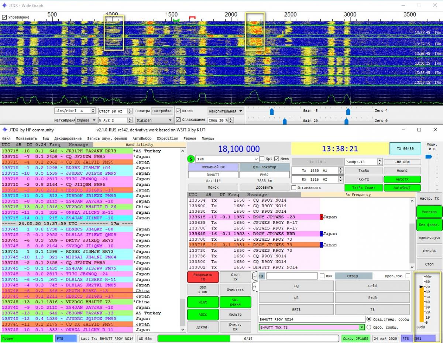Expand the BH4UTT TNX 73 message dropdown
This screenshot has width=443, height=343.
[361, 327]
